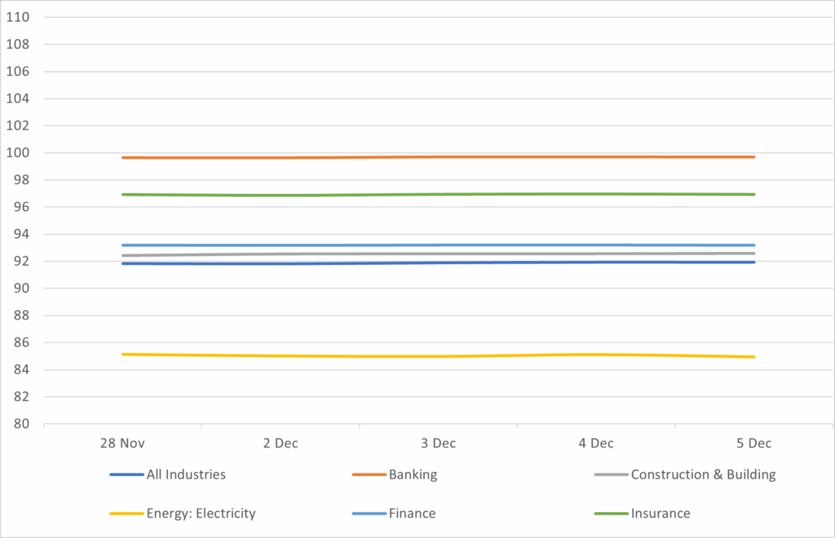This screenshot has height=538, width=835.
Task: Select the 110 value atop the y-axis
Action: coord(19,17)
